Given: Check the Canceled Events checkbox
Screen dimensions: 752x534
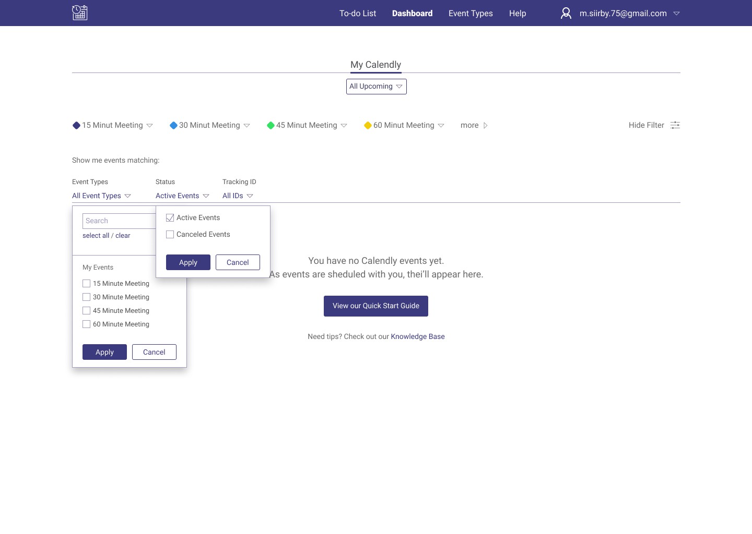Looking at the screenshot, I should pyautogui.click(x=170, y=235).
